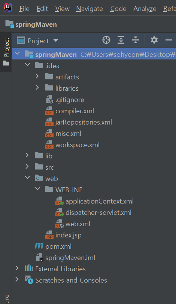Click the folder icon beside WEB-INF

[49, 189]
